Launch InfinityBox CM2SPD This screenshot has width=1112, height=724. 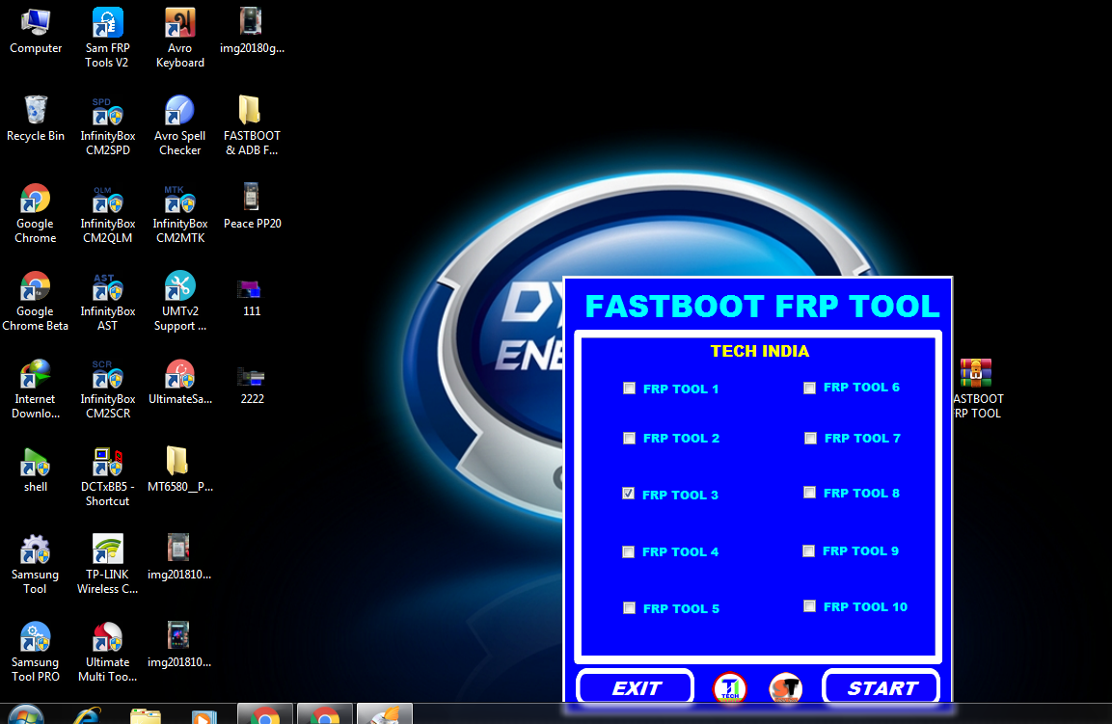pyautogui.click(x=107, y=108)
